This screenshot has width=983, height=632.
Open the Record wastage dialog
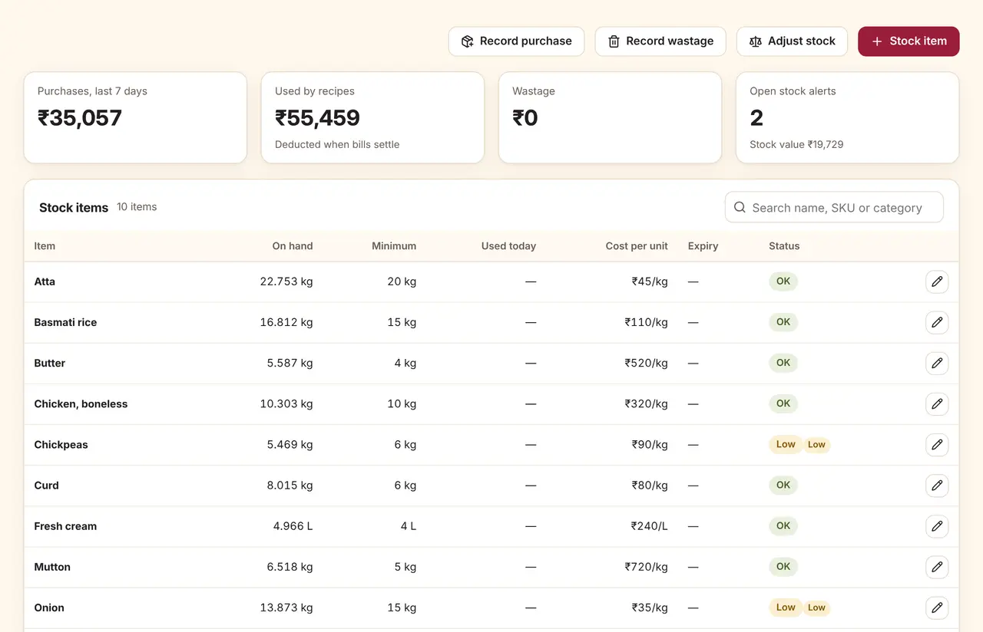[x=661, y=41]
